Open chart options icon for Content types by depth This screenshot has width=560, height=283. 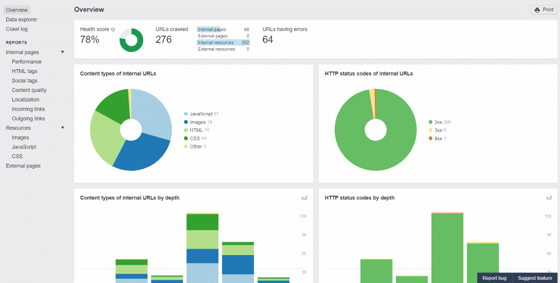(x=304, y=198)
